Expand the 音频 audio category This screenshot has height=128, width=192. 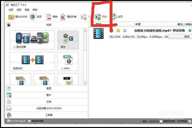point(46,88)
